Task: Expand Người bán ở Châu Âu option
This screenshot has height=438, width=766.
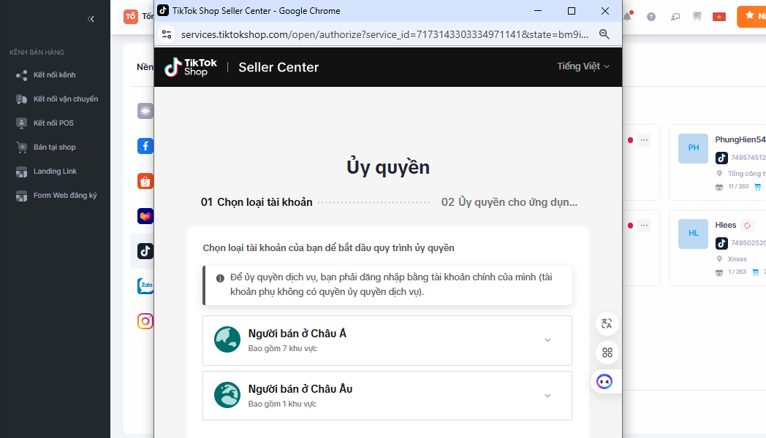Action: coord(387,396)
